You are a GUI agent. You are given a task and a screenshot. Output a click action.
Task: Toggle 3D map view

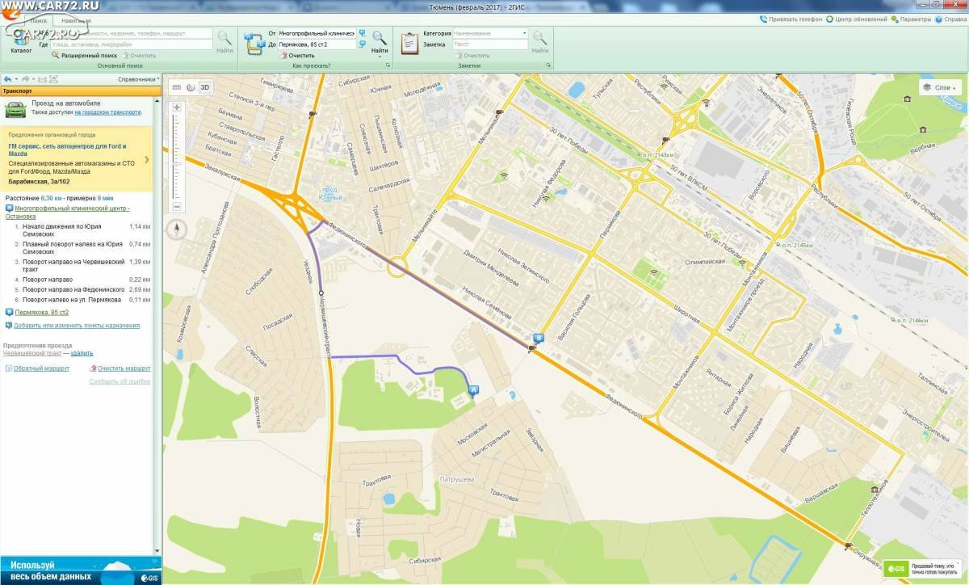(x=205, y=87)
